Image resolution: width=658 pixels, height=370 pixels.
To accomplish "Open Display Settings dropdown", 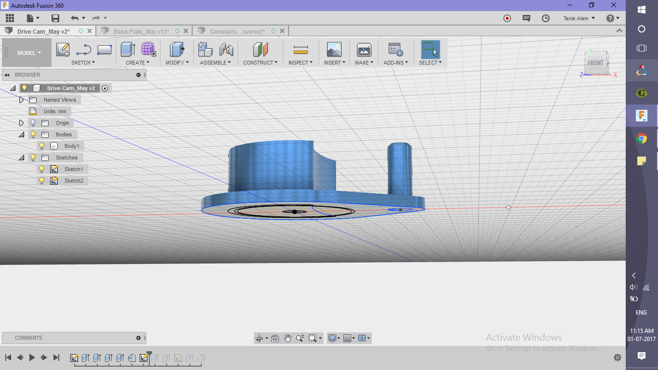I will click(x=335, y=338).
